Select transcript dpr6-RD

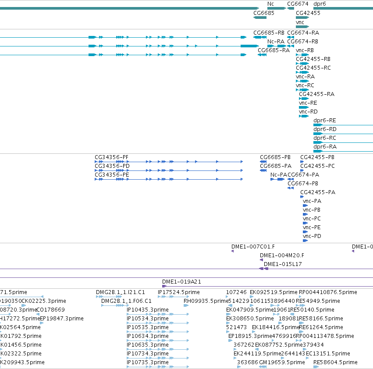[325, 129]
